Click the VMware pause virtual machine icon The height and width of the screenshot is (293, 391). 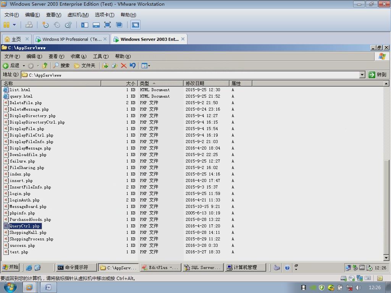point(6,25)
